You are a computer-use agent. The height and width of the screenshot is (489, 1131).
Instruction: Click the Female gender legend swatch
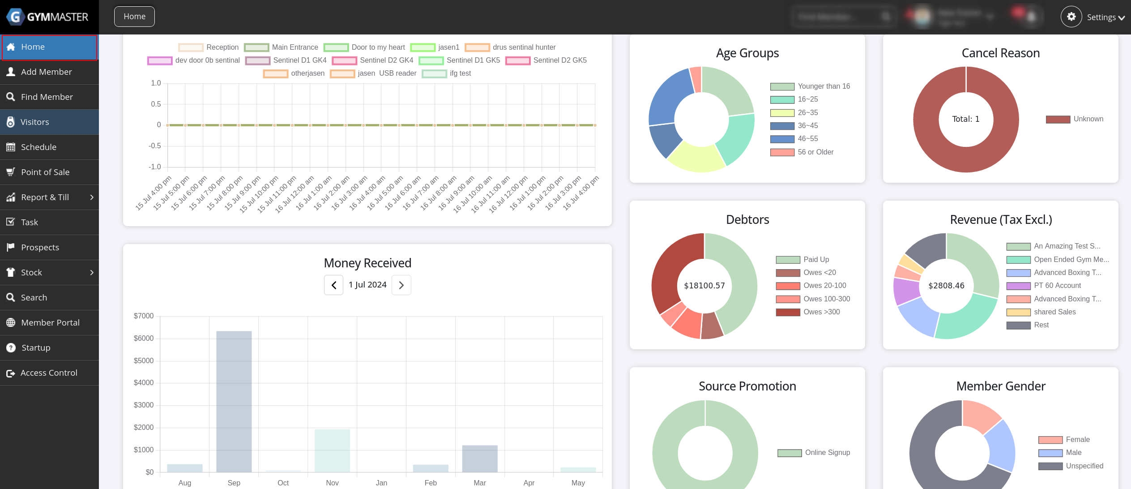tap(1050, 440)
